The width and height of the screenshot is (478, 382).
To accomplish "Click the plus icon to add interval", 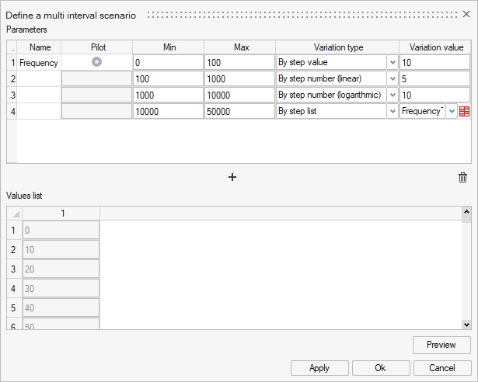I will 232,177.
